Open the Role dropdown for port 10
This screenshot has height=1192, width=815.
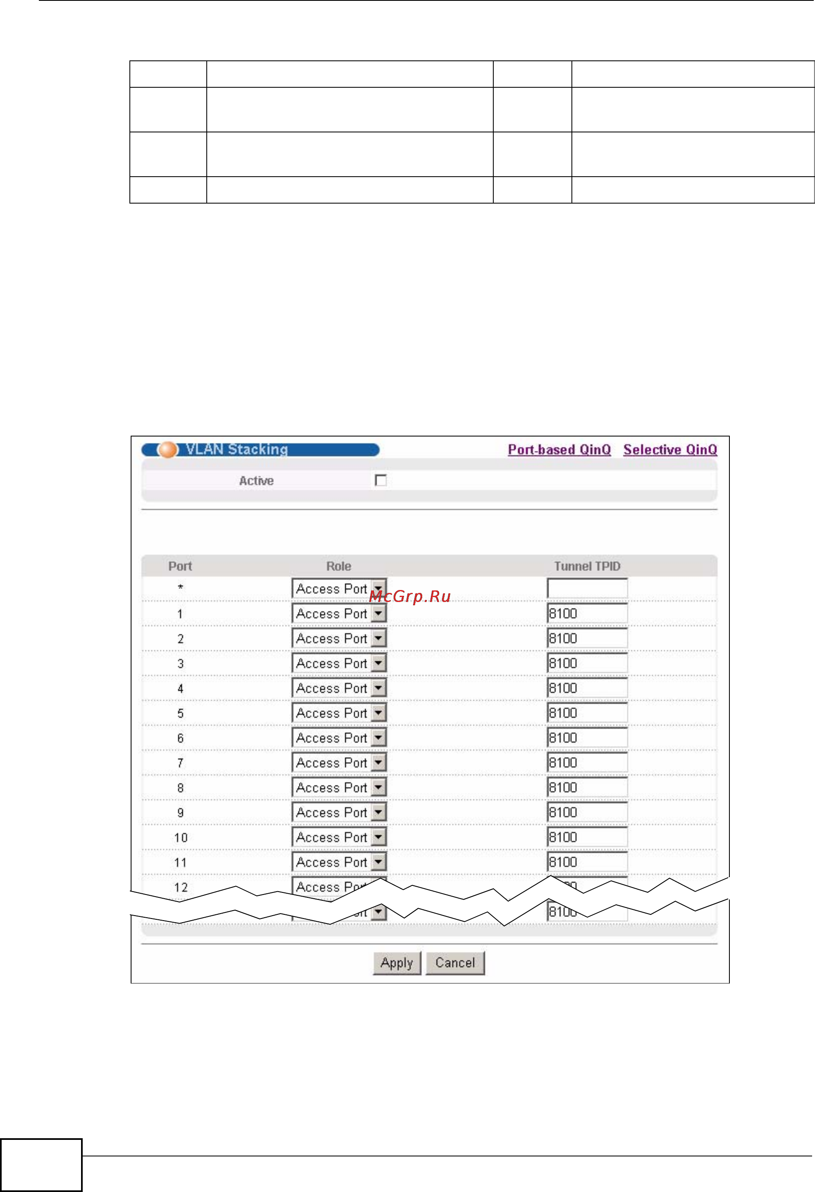click(x=339, y=837)
